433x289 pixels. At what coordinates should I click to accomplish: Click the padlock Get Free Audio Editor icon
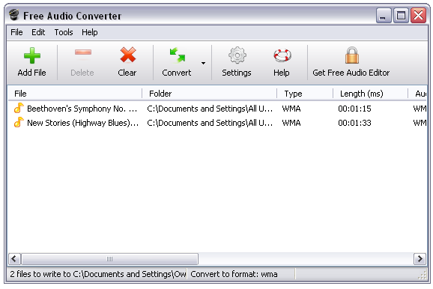pos(352,55)
